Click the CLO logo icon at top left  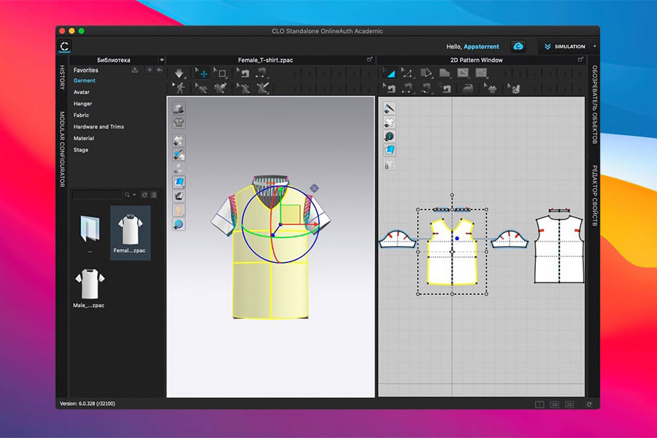point(65,46)
